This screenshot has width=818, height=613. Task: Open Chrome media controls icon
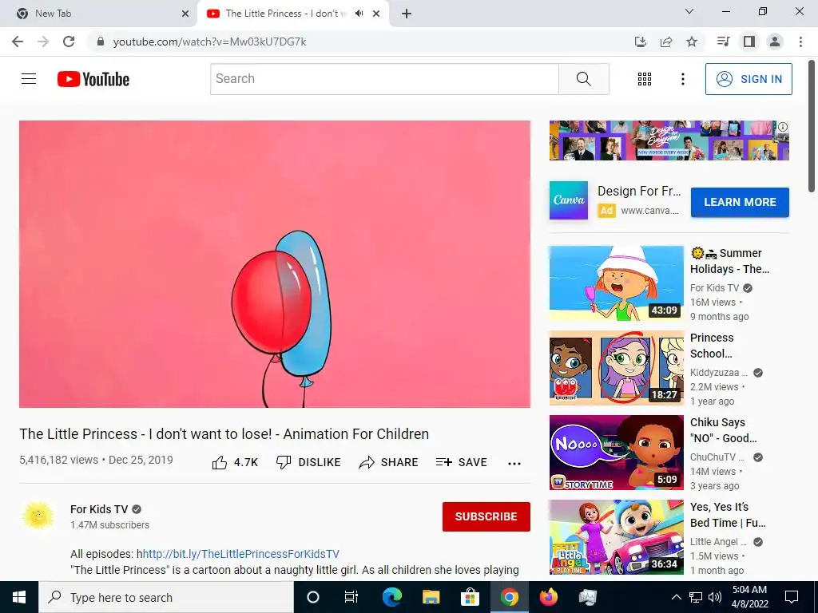pos(723,42)
